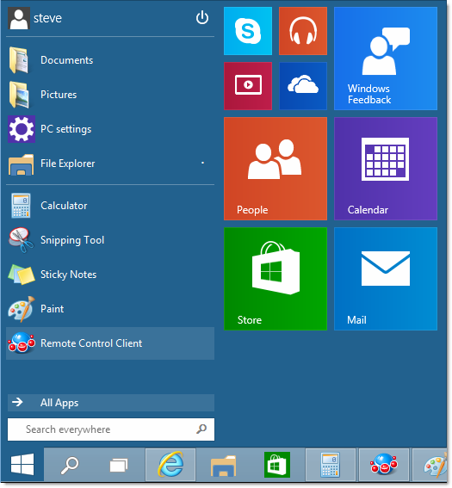Open Documents text label
The height and width of the screenshot is (488, 452).
pyautogui.click(x=67, y=59)
